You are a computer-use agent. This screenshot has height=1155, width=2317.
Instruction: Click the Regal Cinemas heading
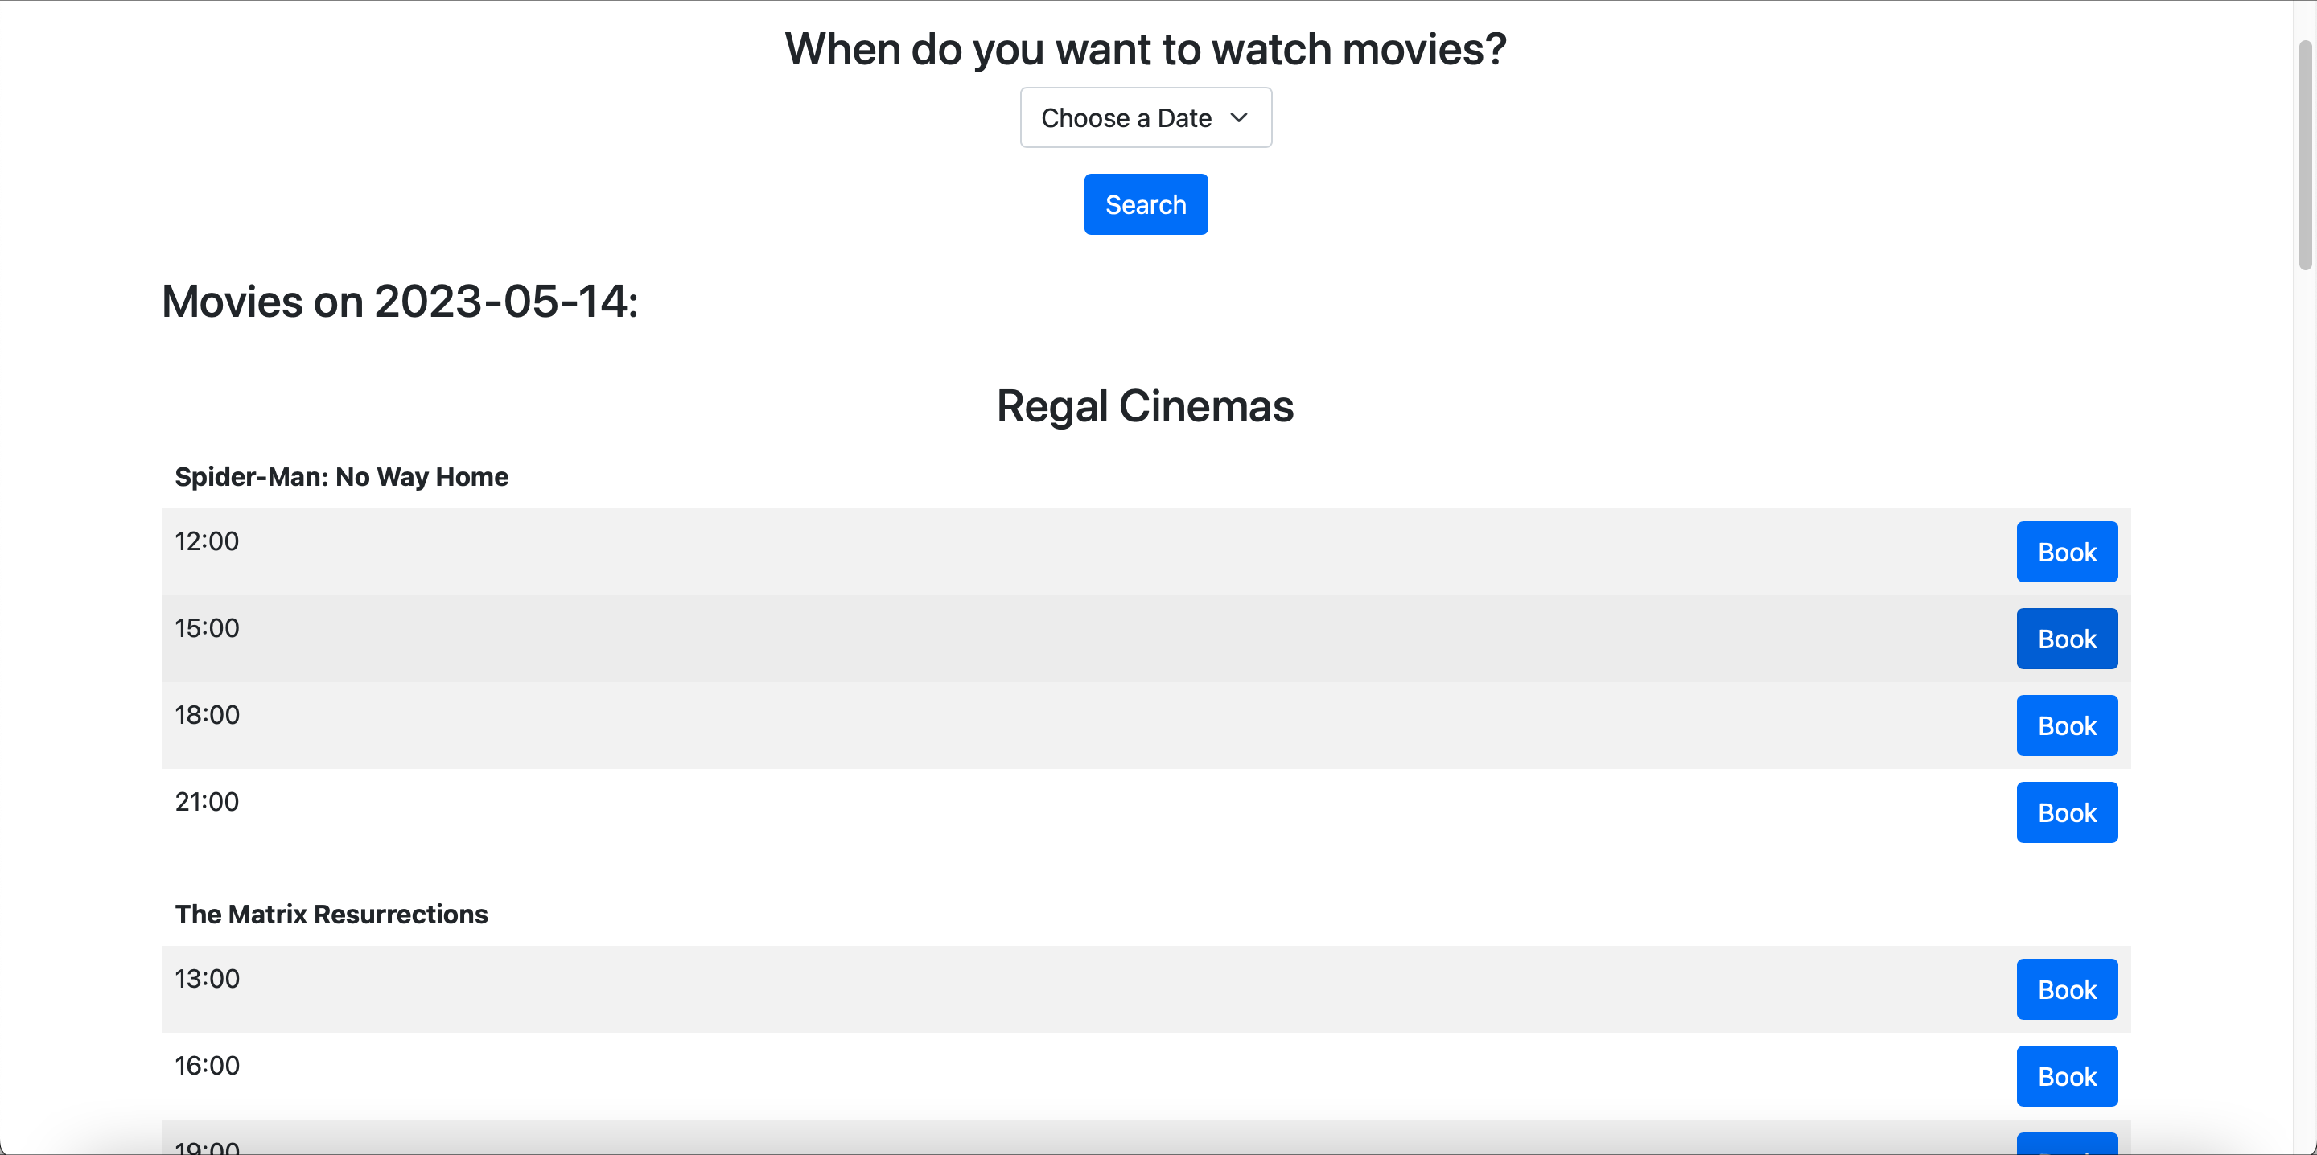[x=1144, y=407]
